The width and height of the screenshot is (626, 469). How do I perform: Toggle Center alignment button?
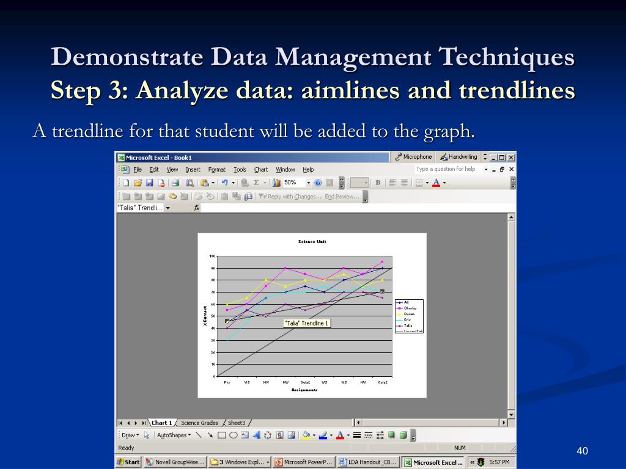[x=405, y=183]
